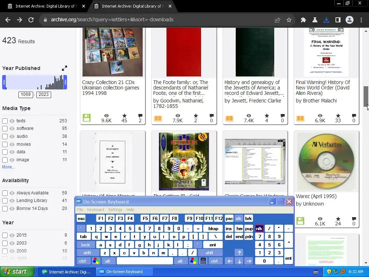
Task: Open Crazy Collection 21 CDs title link
Action: click(x=111, y=88)
